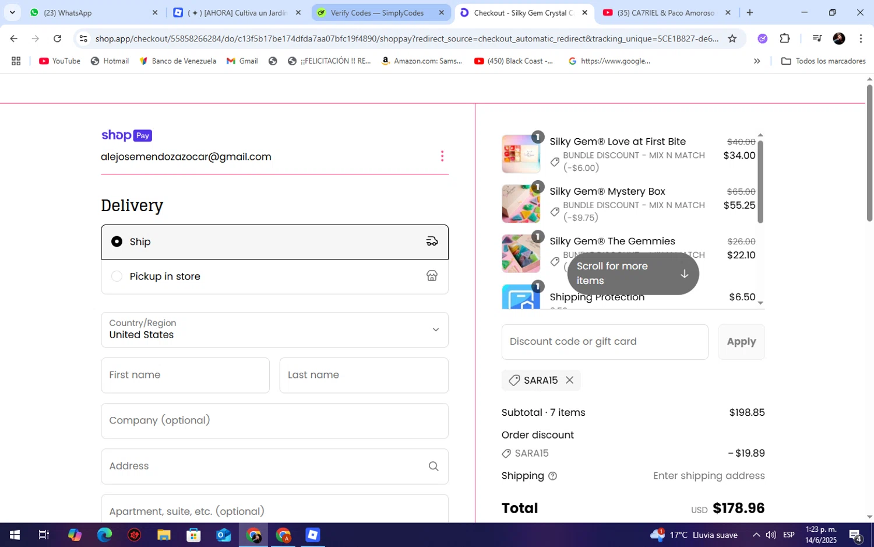Open the Shop Pay account options menu
The height and width of the screenshot is (547, 874).
442,156
